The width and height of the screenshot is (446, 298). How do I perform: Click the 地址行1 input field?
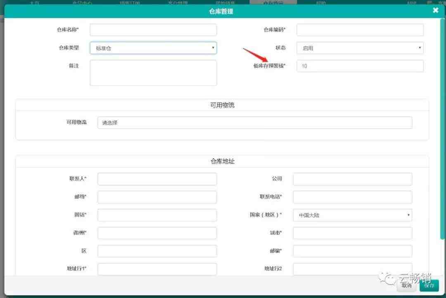[x=157, y=269]
